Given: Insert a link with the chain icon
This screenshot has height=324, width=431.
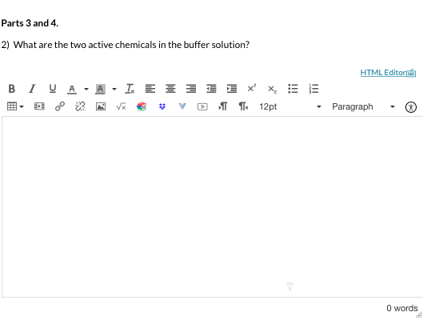Looking at the screenshot, I should (60, 106).
